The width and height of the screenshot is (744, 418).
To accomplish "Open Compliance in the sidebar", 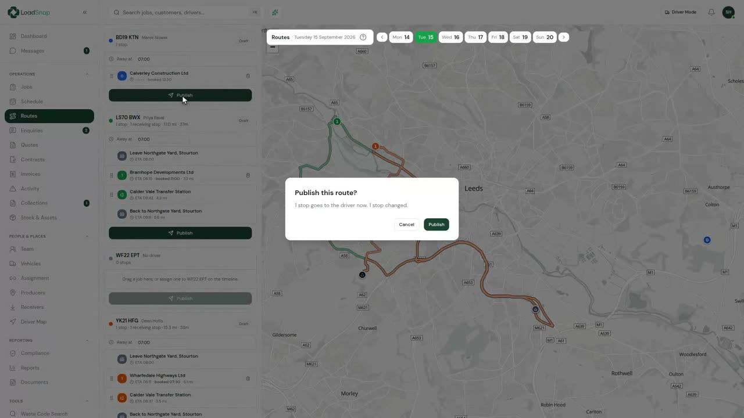I will [49, 353].
